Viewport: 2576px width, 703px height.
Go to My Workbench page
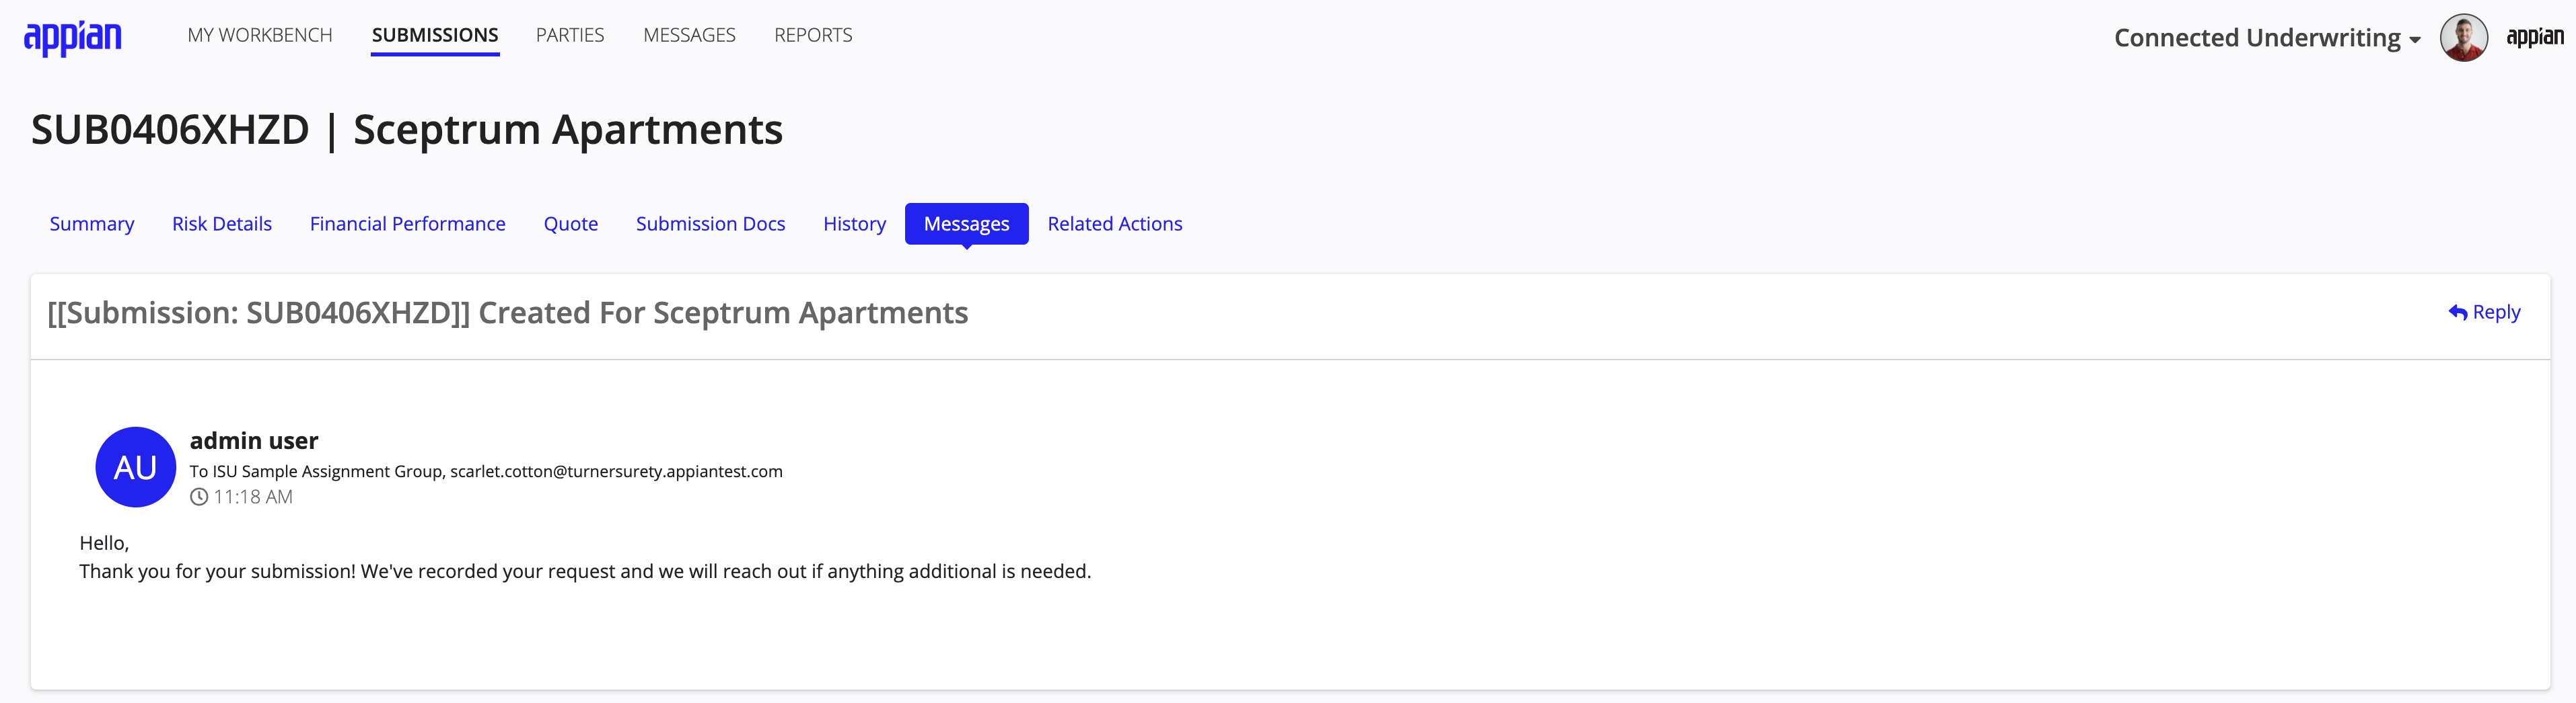point(260,35)
